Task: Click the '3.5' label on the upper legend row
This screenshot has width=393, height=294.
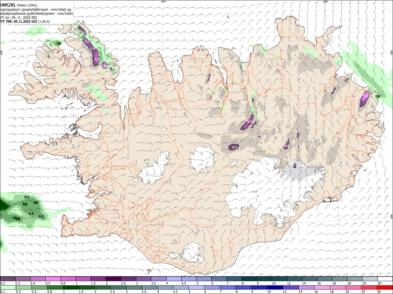Action: click(x=153, y=283)
